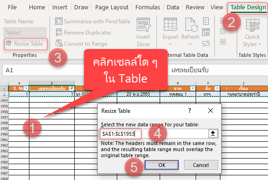Click the Remove Duplicates command
Viewport: 268px width, 180px height.
point(83,33)
